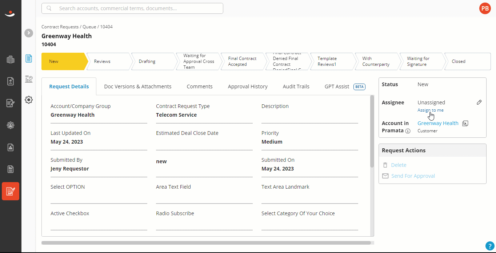Viewport: 496px width, 253px height.
Task: Click the Telecom Service value
Action: [176, 115]
